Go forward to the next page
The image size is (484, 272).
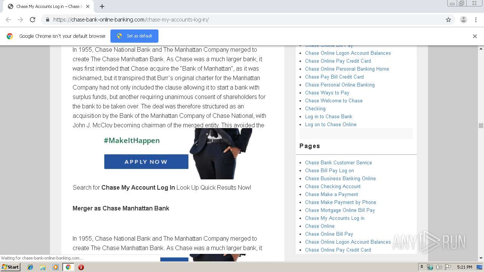[20, 20]
